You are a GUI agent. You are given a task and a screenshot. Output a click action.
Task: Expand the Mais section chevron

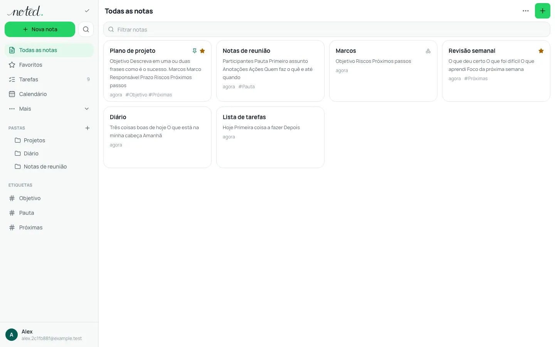[87, 109]
